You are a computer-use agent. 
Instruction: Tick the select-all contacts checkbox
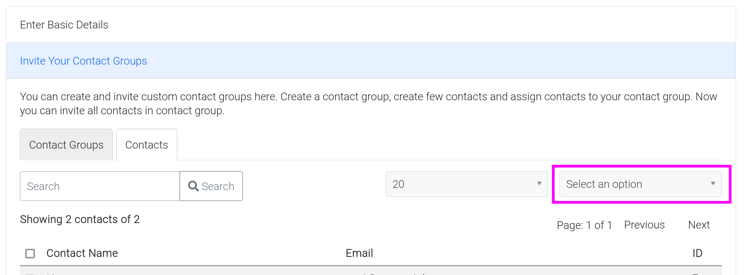click(x=30, y=253)
